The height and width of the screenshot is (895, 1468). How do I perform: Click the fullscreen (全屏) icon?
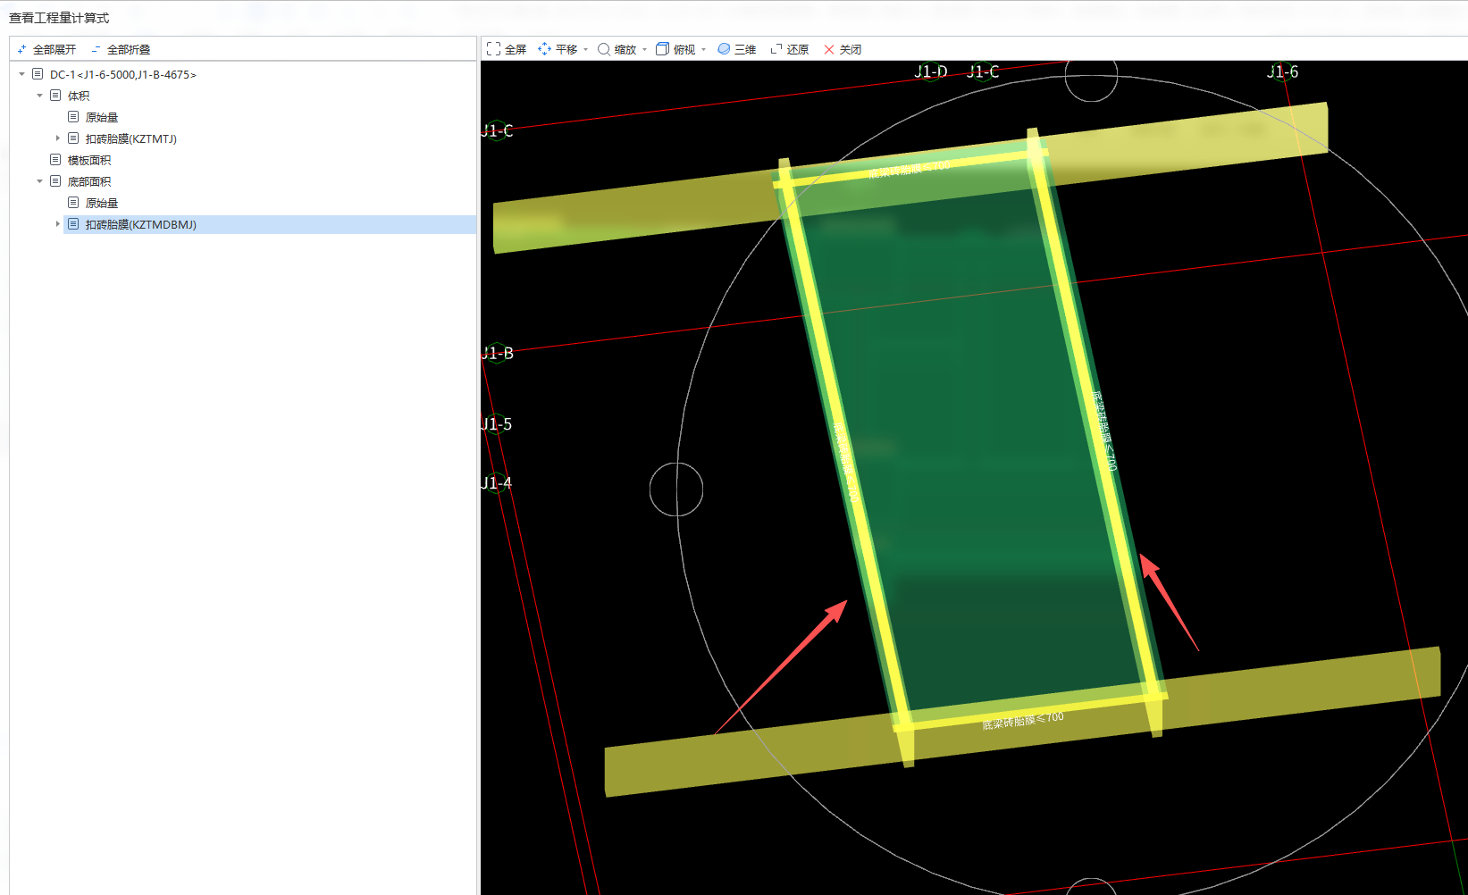pyautogui.click(x=493, y=49)
